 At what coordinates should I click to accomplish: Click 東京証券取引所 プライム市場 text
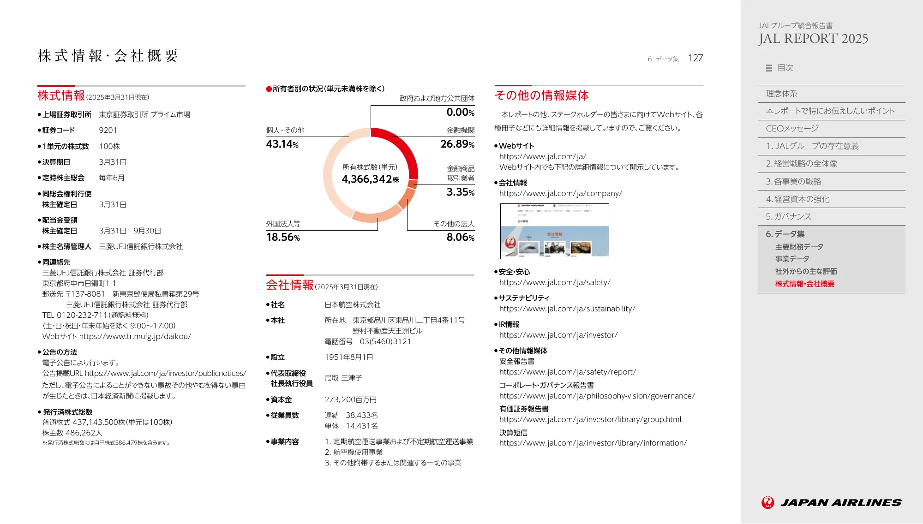144,115
